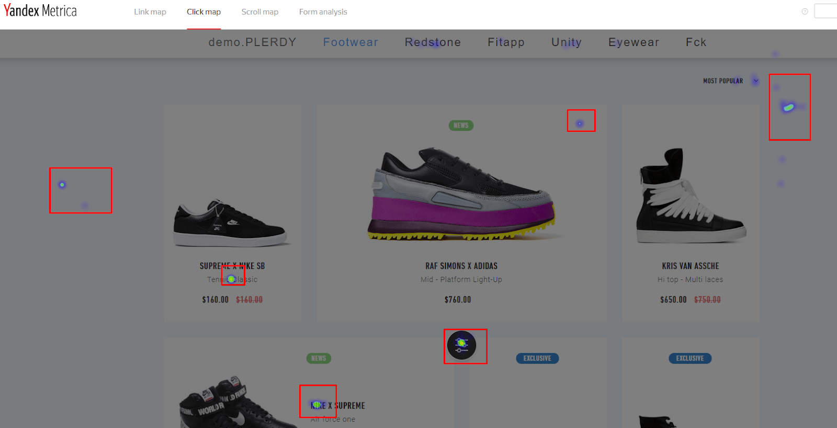Click the Yandex Metrica logo

(40, 10)
